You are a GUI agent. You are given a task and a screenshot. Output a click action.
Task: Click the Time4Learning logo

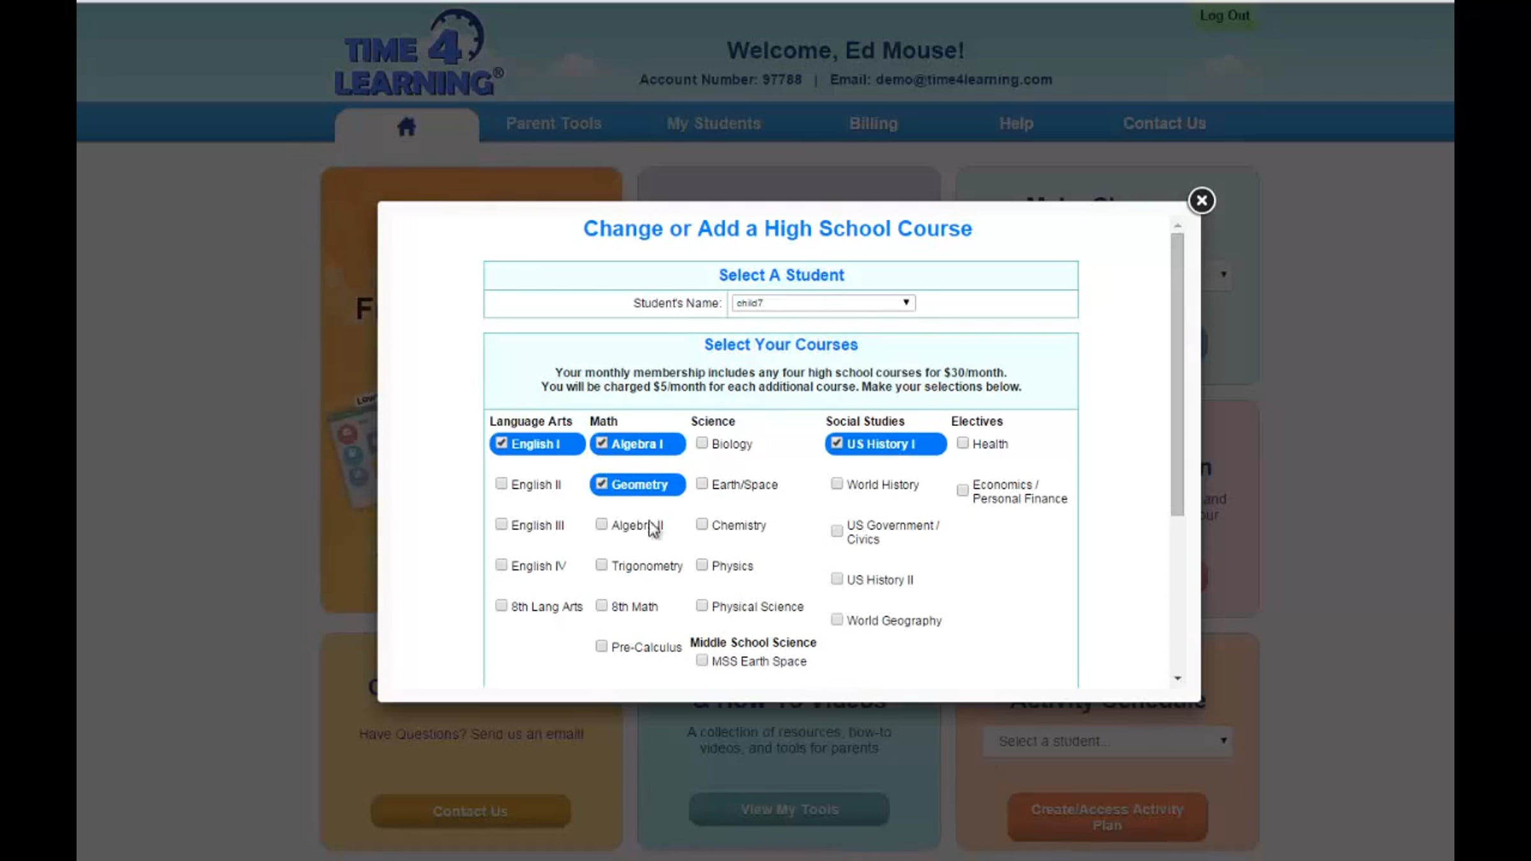(x=419, y=54)
